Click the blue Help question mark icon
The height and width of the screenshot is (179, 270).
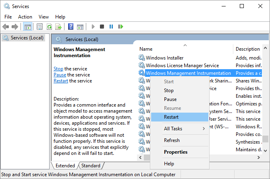pos(71,27)
